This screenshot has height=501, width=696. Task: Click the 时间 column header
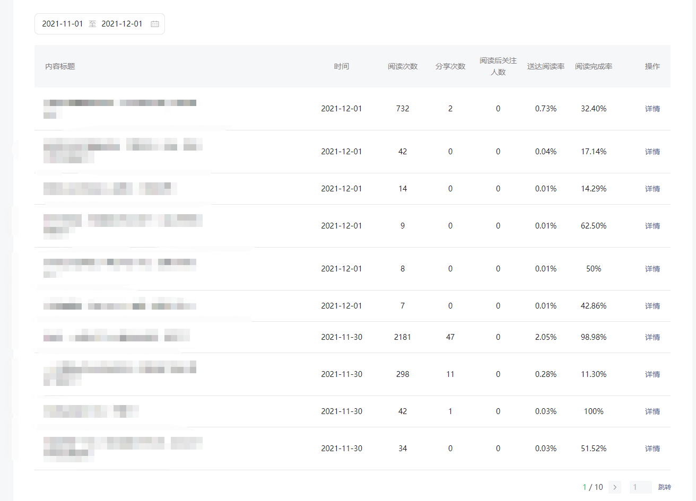[342, 66]
